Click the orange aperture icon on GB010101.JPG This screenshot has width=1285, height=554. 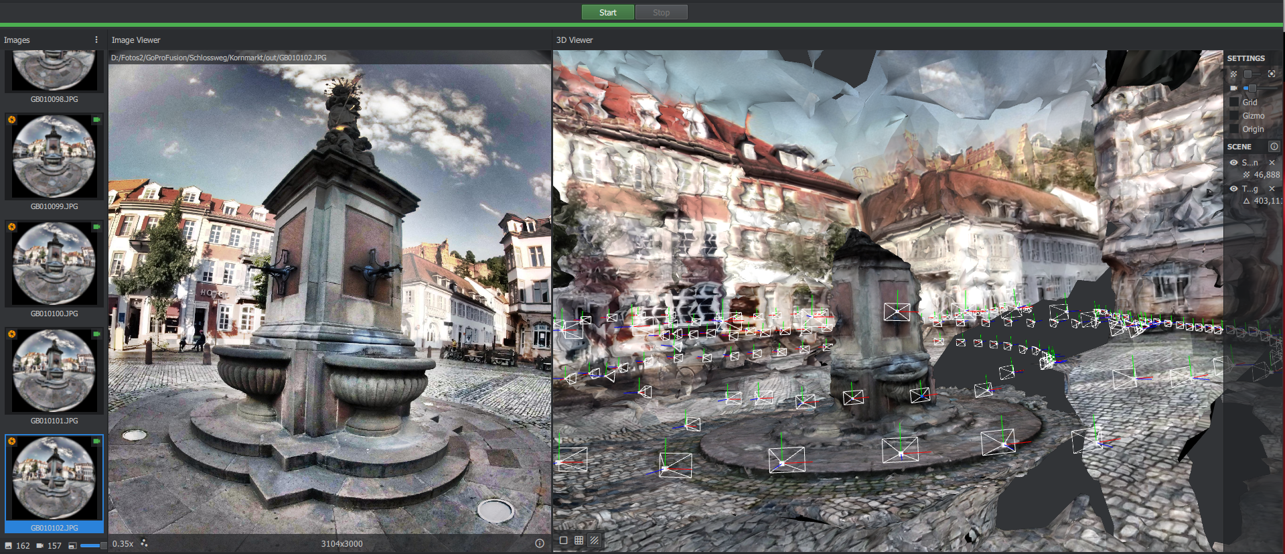pyautogui.click(x=12, y=334)
